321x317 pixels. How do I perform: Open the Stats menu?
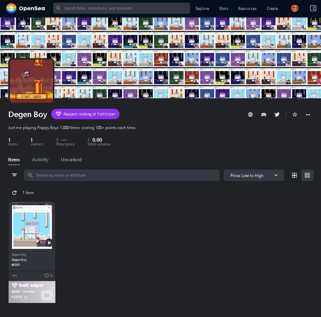point(224,9)
